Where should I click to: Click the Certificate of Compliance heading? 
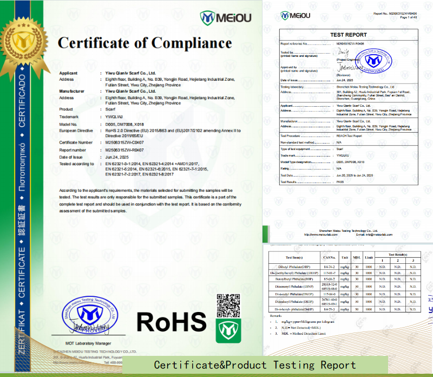click(145, 43)
